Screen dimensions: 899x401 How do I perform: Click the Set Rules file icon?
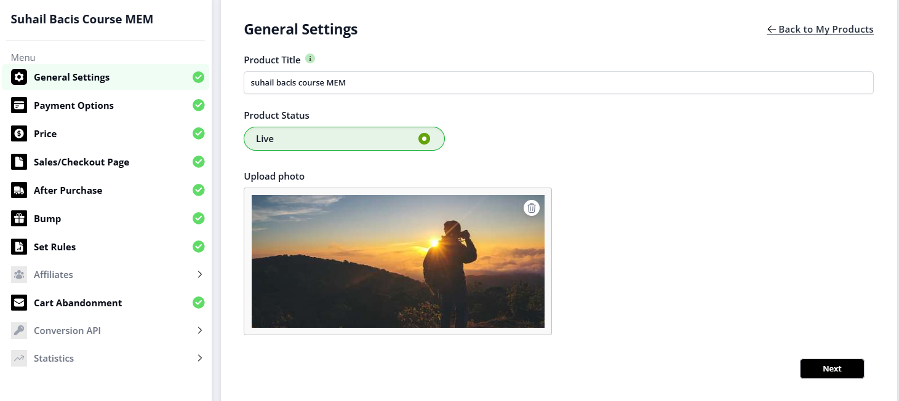click(19, 247)
